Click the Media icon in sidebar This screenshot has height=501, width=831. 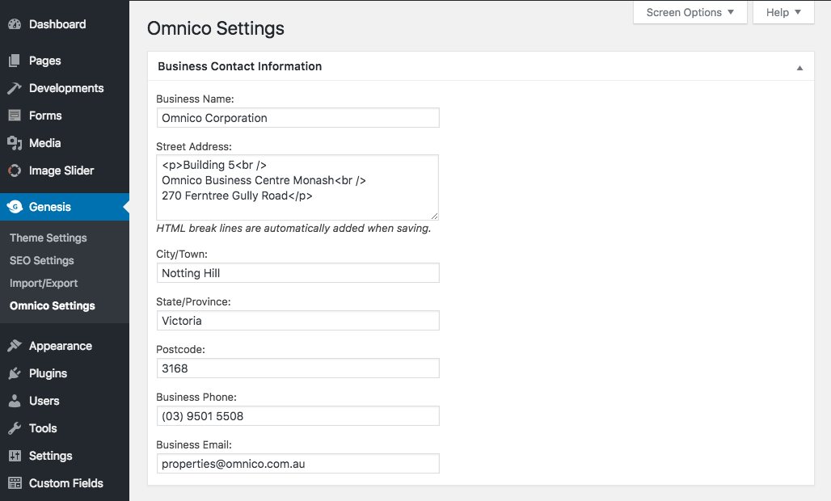pyautogui.click(x=15, y=143)
